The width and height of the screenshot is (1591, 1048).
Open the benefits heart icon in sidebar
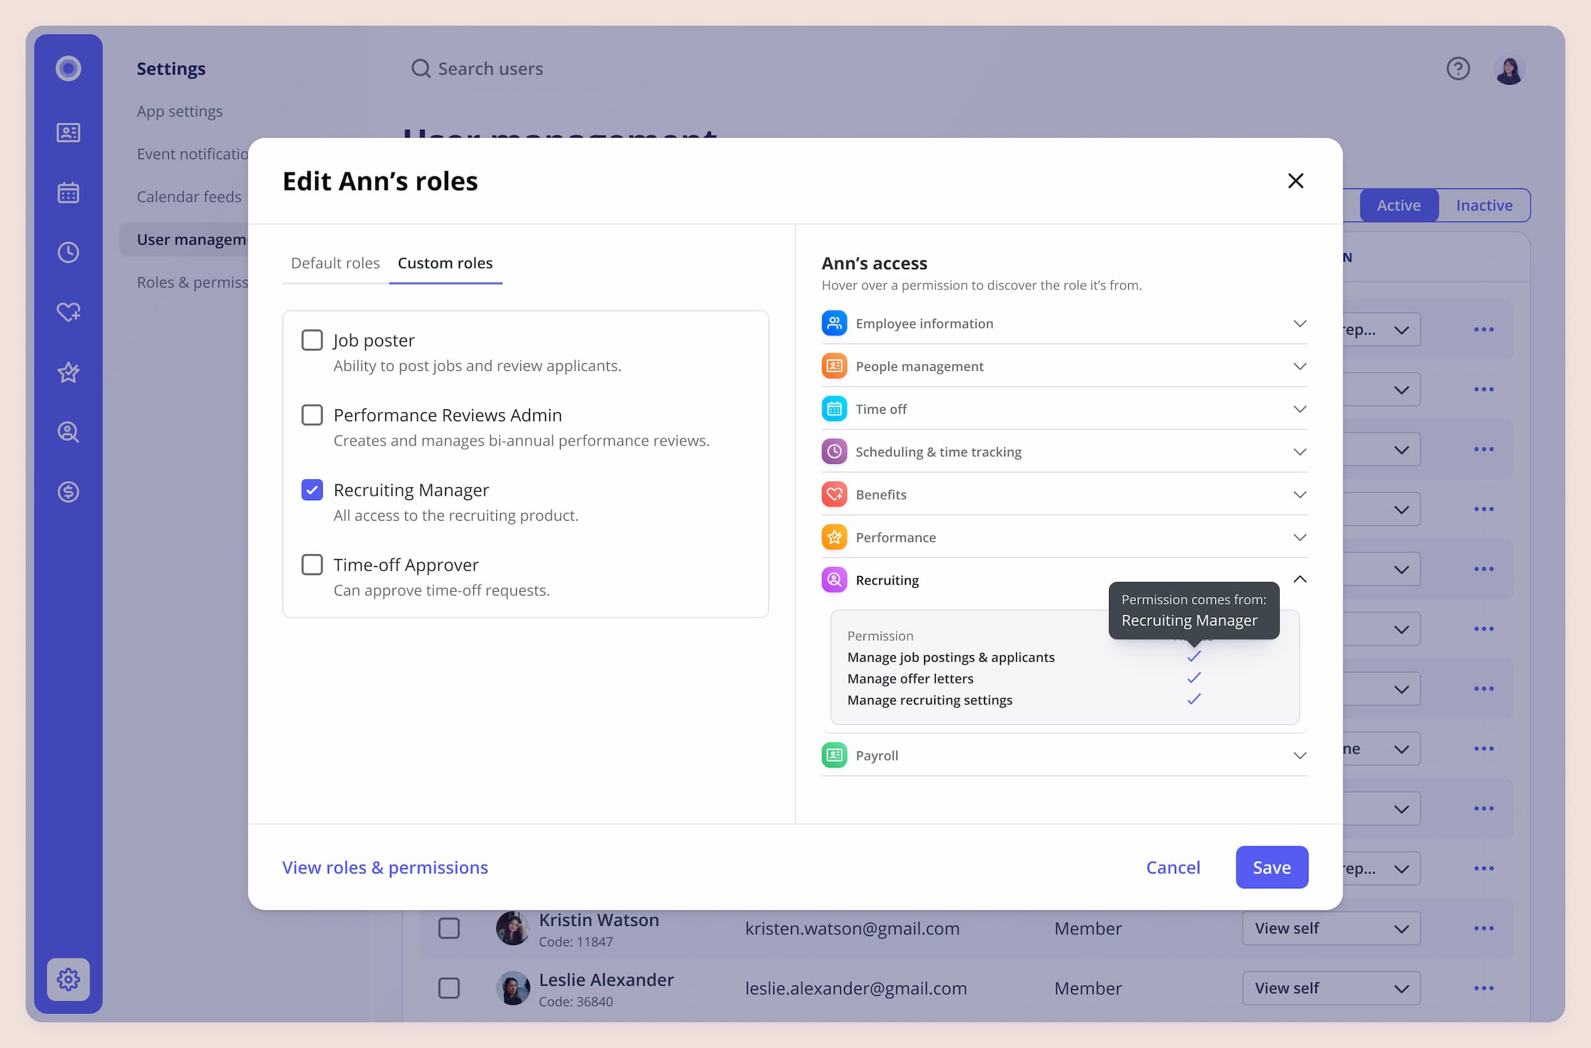pyautogui.click(x=68, y=312)
